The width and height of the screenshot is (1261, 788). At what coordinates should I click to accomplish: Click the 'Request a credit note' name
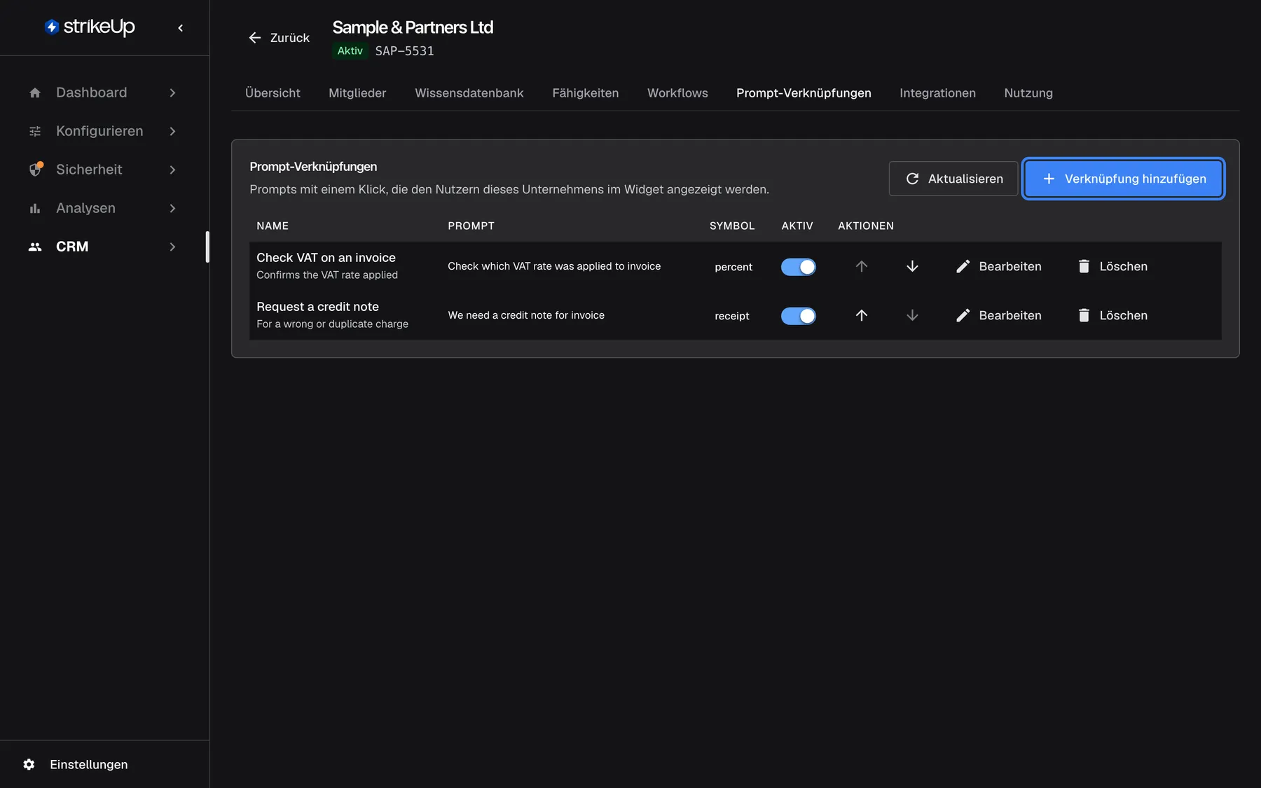click(x=317, y=306)
